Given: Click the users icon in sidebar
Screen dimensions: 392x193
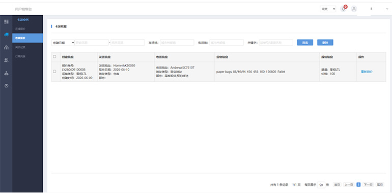Looking at the screenshot, I should pyautogui.click(x=7, y=60).
